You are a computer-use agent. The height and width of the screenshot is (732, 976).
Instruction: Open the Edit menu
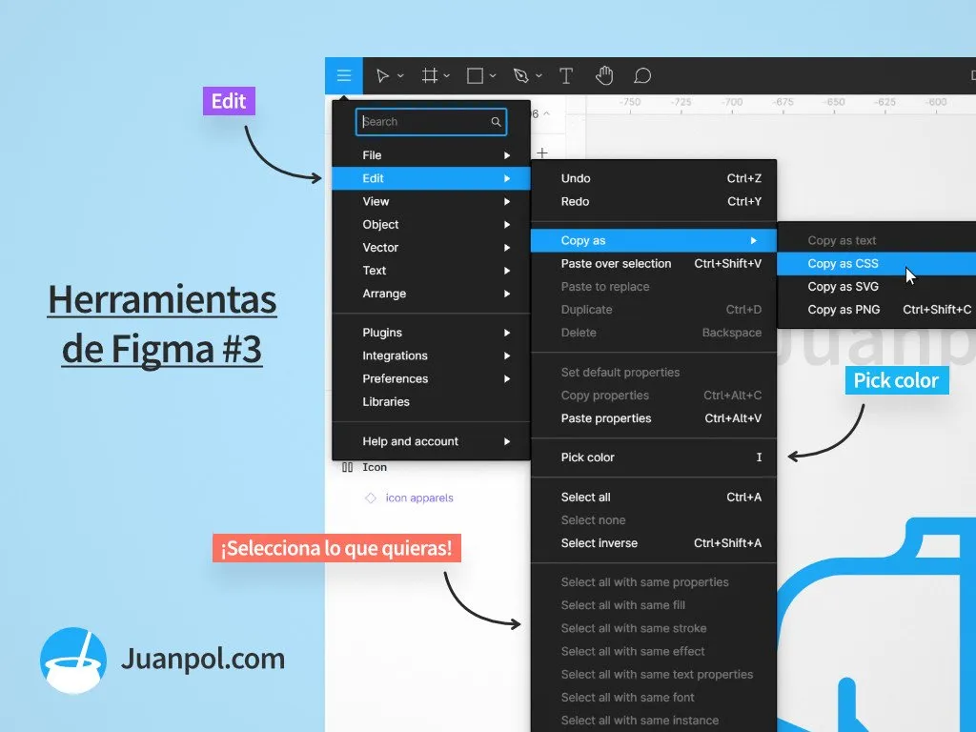tap(431, 178)
